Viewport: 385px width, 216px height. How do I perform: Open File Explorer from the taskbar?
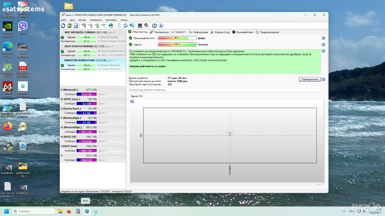(60, 211)
